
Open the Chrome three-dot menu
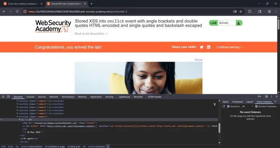tap(276, 12)
